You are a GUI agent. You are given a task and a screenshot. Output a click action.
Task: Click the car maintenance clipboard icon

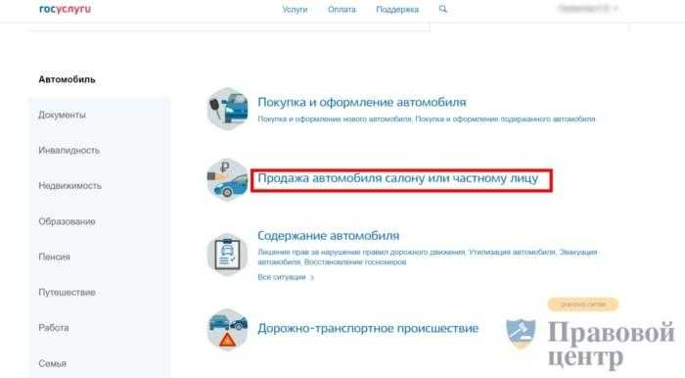[x=227, y=255]
